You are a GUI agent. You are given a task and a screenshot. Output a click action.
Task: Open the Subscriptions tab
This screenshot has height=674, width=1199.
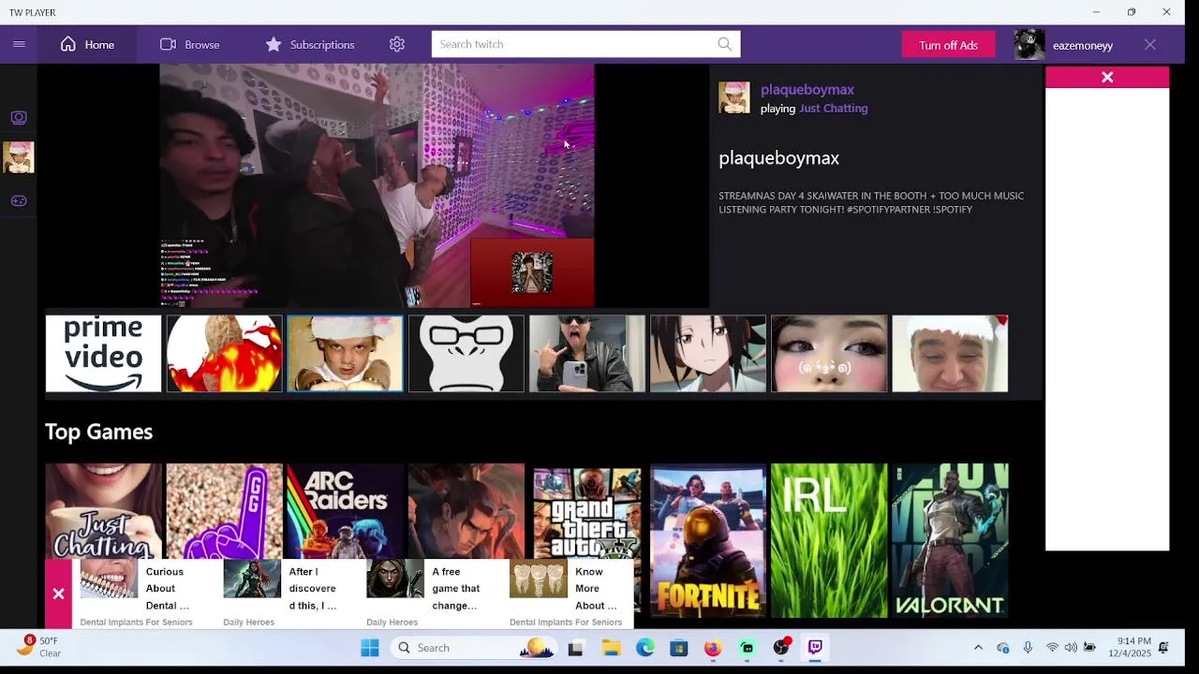pos(309,44)
